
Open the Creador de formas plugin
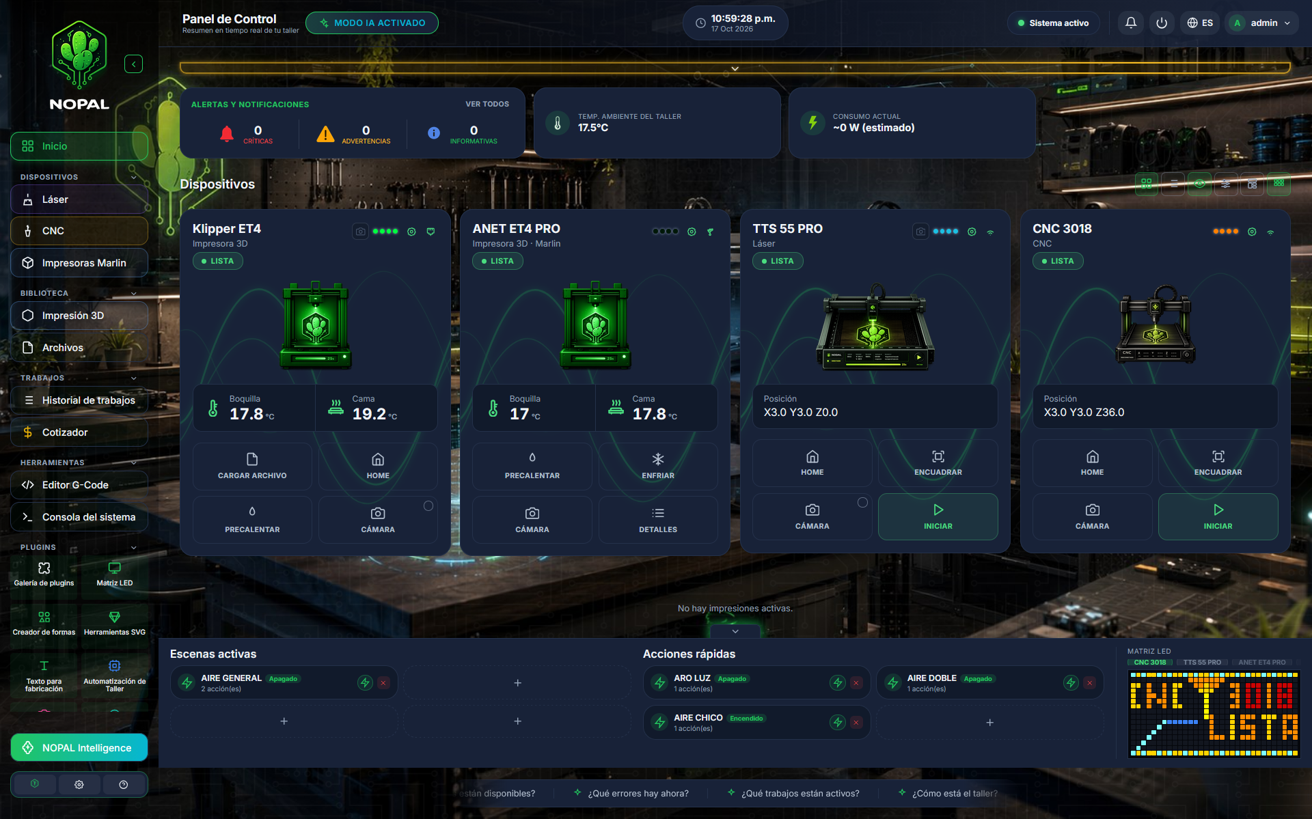pyautogui.click(x=44, y=623)
